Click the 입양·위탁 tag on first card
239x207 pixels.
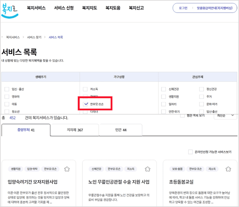pos(32,169)
